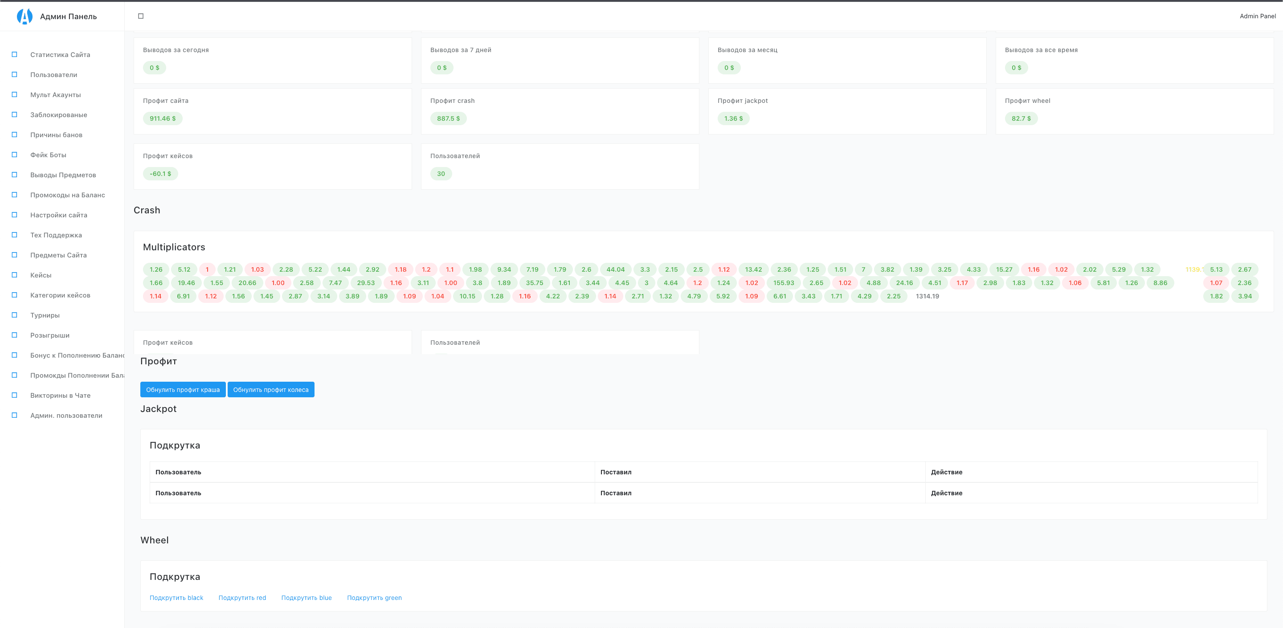Open Промокоды на Баланс page
The height and width of the screenshot is (628, 1283).
(67, 195)
